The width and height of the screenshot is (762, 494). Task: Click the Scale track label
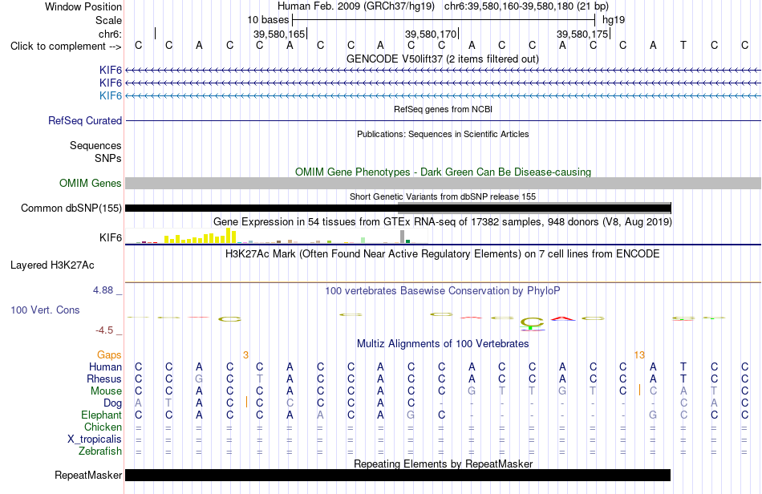pyautogui.click(x=108, y=20)
